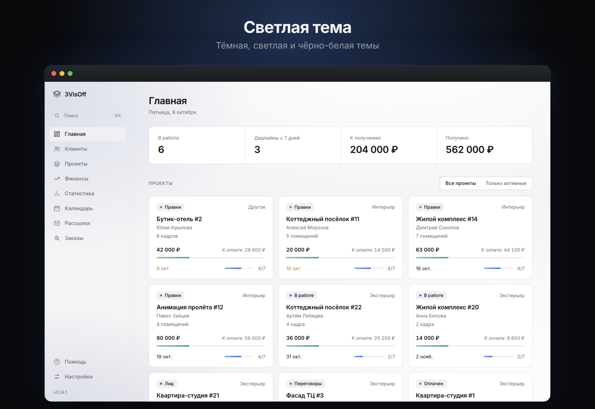Image resolution: width=595 pixels, height=409 pixels.
Task: Click Правки status badge on Бутик-отель #2
Action: [x=170, y=207]
